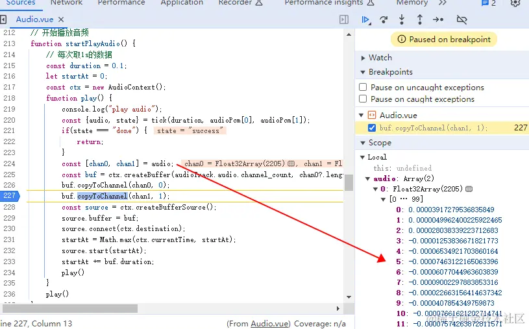Deactivate all breakpoints
This screenshot has height=329, width=529.
click(461, 19)
